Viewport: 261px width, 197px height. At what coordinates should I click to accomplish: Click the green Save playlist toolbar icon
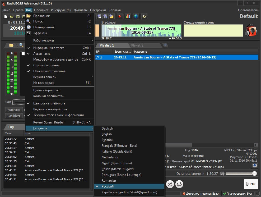(18, 16)
